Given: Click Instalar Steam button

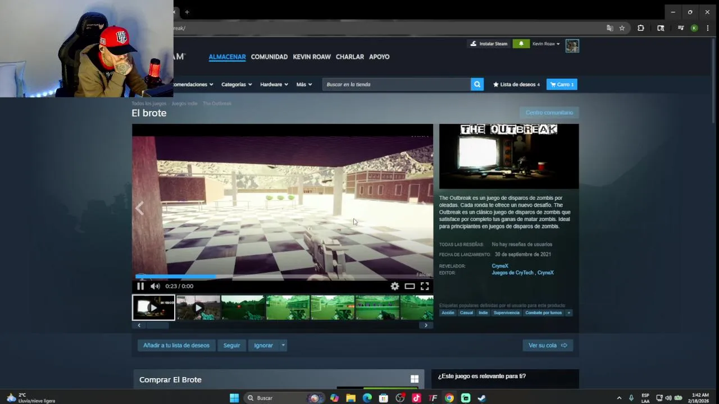Looking at the screenshot, I should (489, 44).
